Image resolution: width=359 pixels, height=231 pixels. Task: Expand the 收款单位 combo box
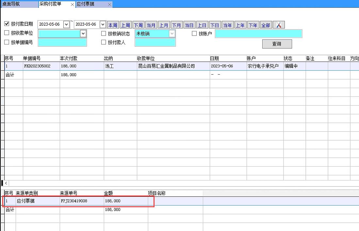(x=83, y=34)
